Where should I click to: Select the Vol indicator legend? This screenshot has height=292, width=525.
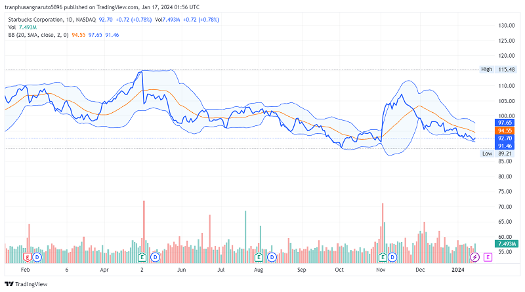pyautogui.click(x=13, y=27)
